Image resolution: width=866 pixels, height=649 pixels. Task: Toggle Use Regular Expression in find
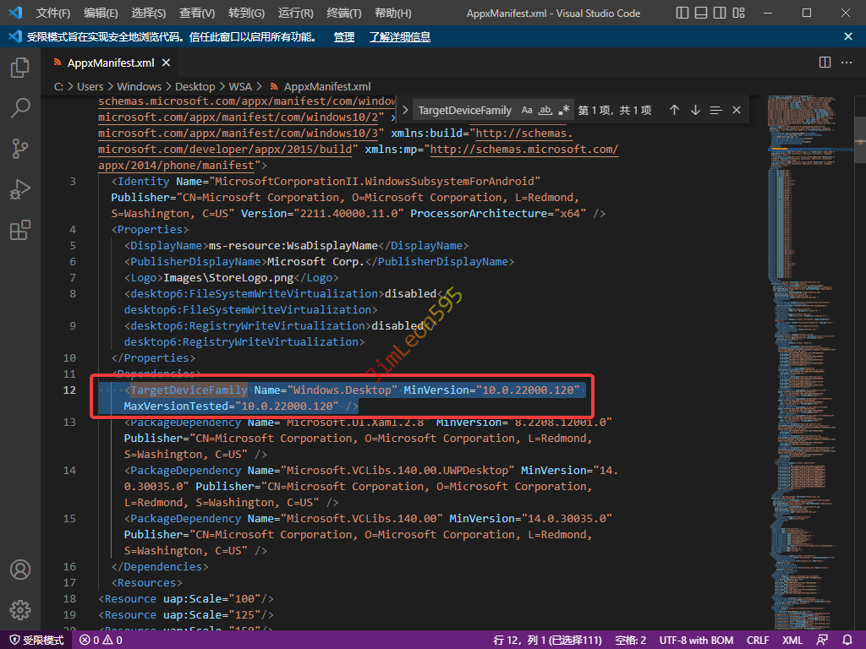point(564,111)
